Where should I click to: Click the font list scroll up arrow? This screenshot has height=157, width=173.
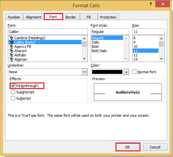click(85, 39)
